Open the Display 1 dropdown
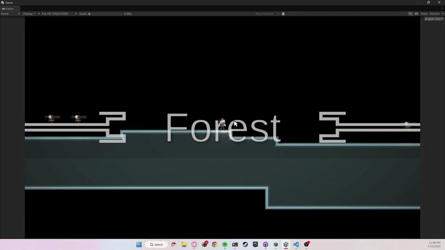Image resolution: width=445 pixels, height=250 pixels. [x=31, y=13]
